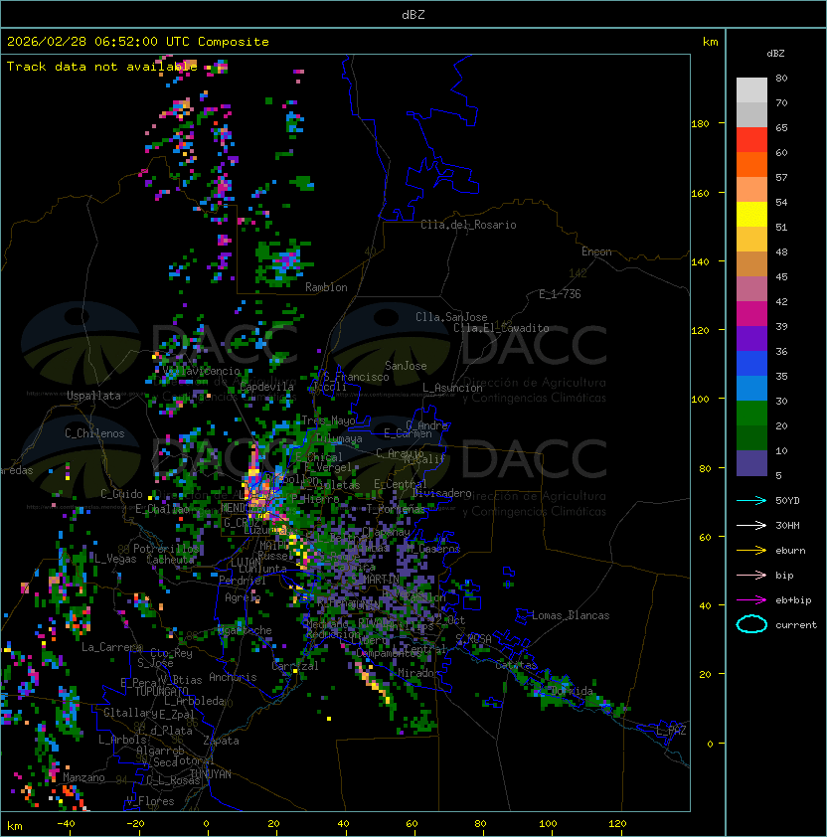Pick the light gray top swatch in the dBZ scale
Screen dimensions: 827x837
point(751,90)
